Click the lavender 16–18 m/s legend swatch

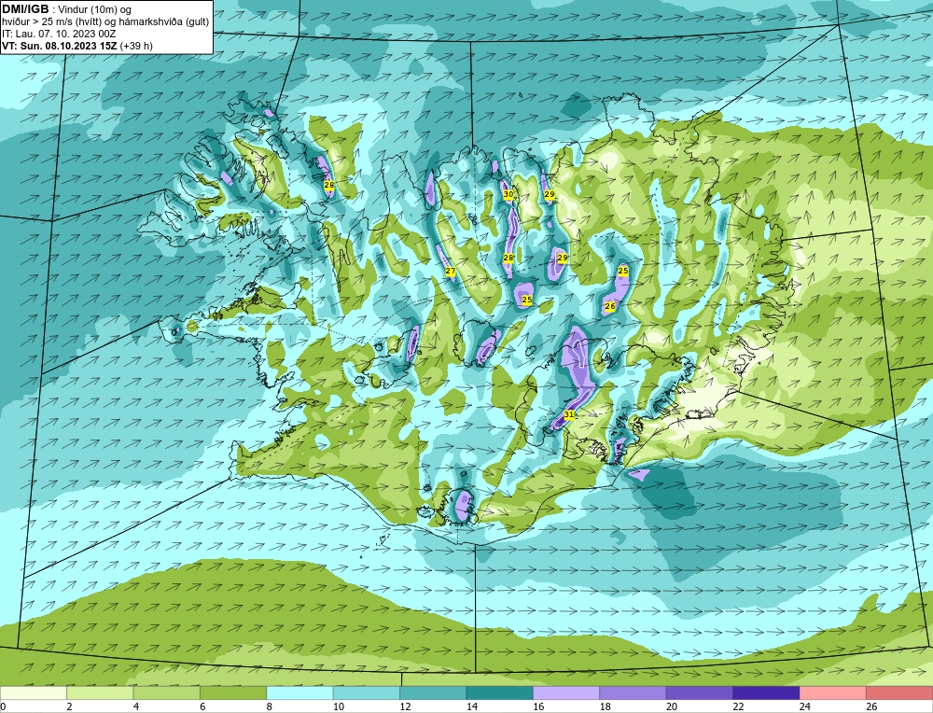coord(566,692)
